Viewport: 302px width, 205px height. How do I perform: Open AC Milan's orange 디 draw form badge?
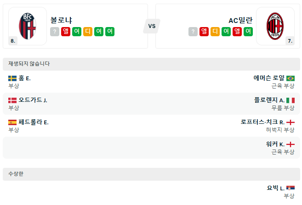[x=215, y=32]
